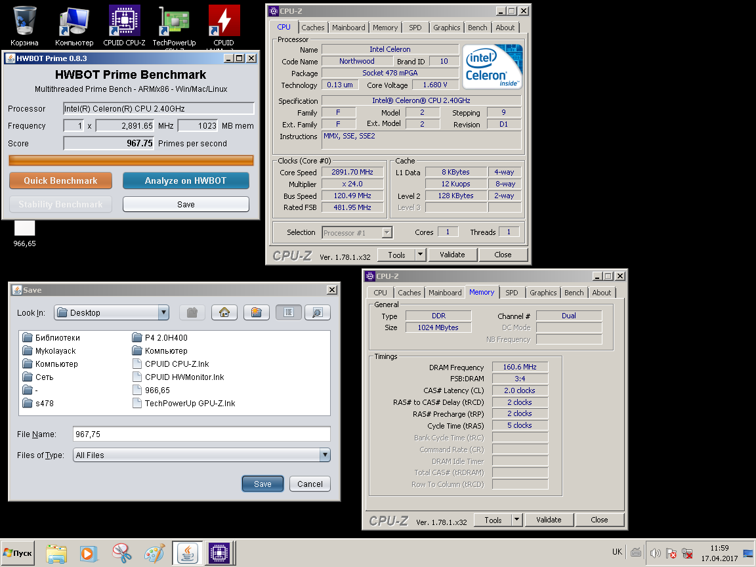
Task: Open the Сеть folder in the file list
Action: 38,377
